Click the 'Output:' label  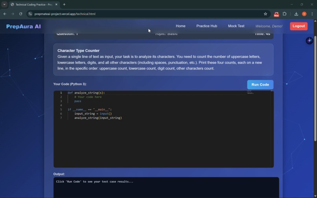pyautogui.click(x=59, y=174)
